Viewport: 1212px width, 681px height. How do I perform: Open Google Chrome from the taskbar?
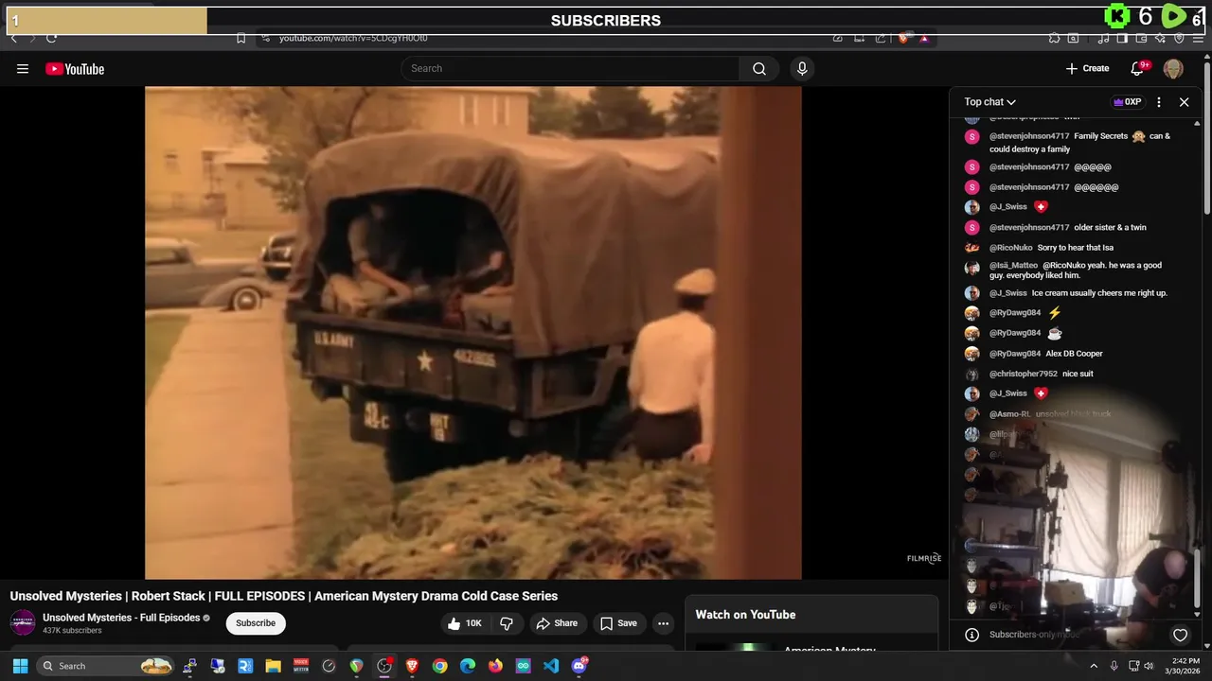(x=439, y=666)
